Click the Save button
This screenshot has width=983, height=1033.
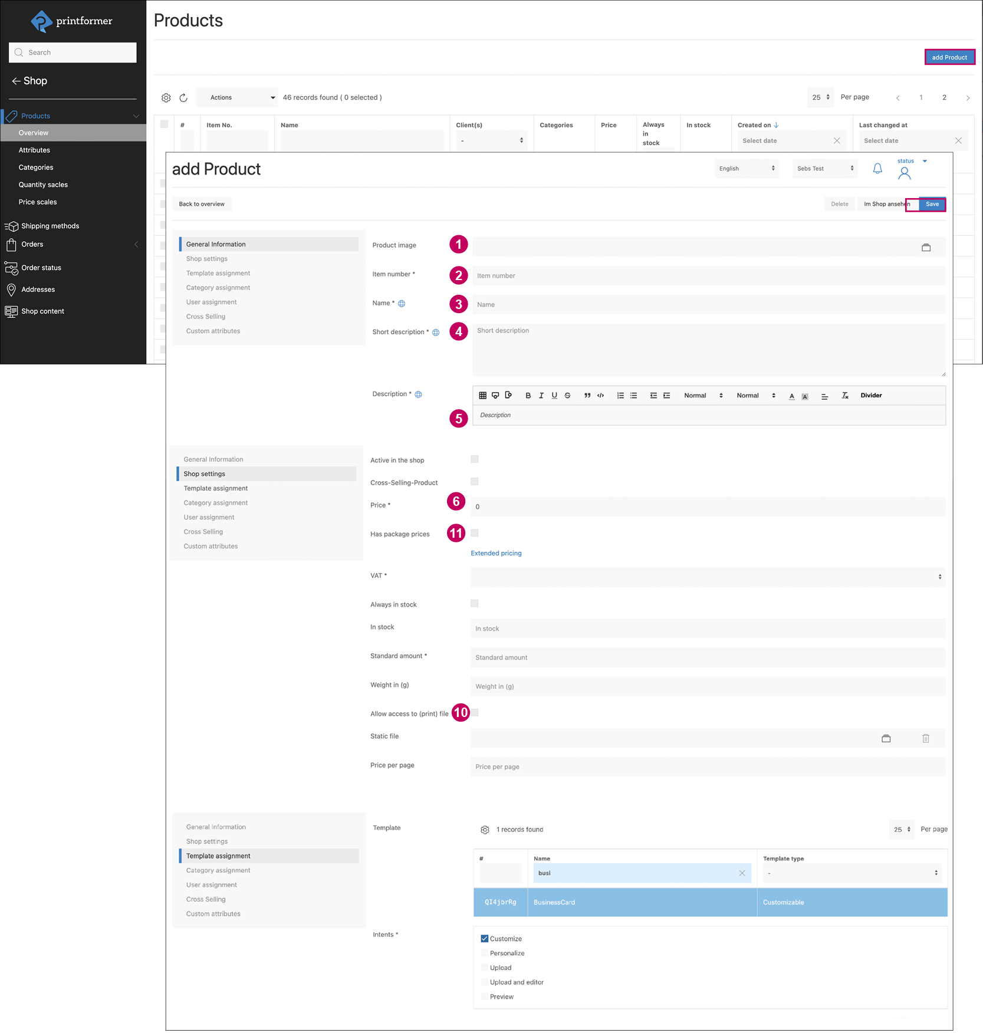pyautogui.click(x=932, y=204)
